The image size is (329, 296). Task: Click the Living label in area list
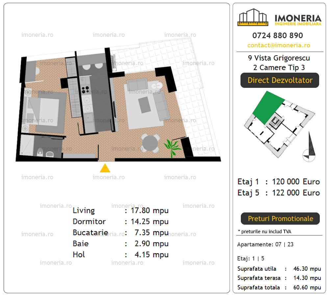[x=84, y=210]
